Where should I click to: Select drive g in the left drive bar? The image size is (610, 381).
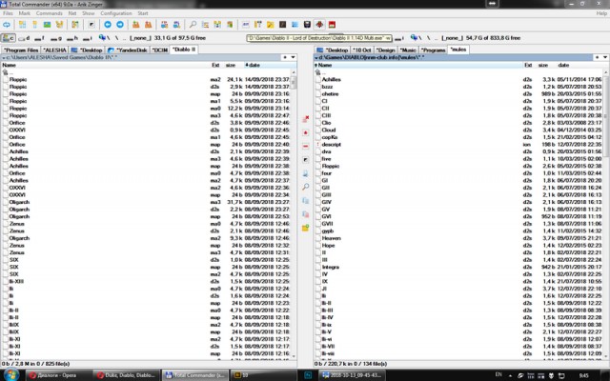pos(56,38)
